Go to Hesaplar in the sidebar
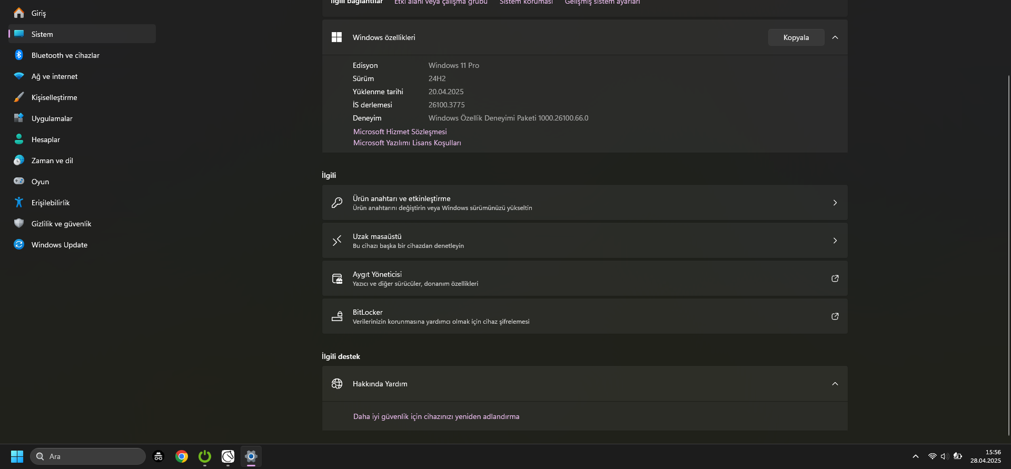Viewport: 1011px width, 469px height. (x=46, y=139)
